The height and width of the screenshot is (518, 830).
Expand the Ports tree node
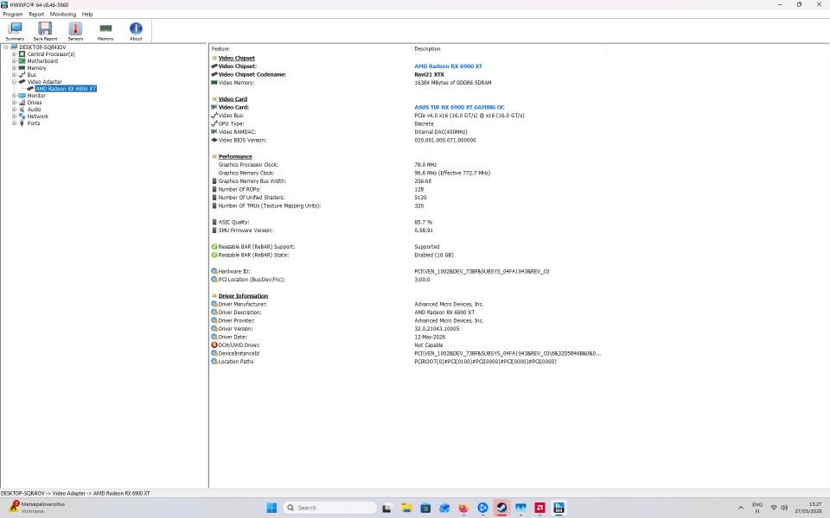coord(15,123)
